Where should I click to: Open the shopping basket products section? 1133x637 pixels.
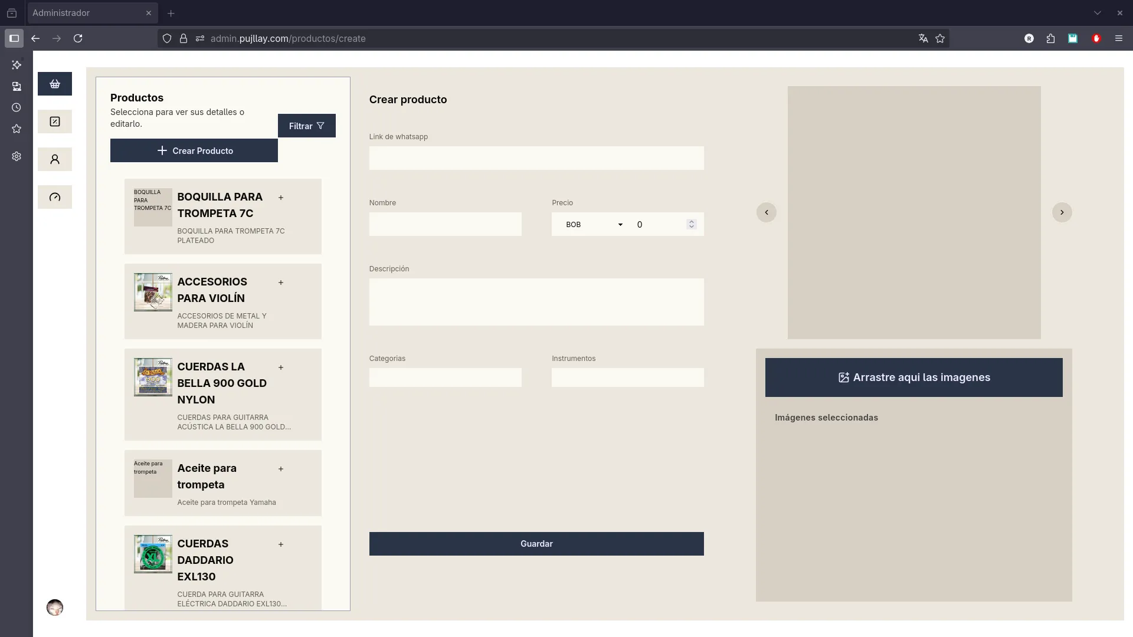coord(55,84)
